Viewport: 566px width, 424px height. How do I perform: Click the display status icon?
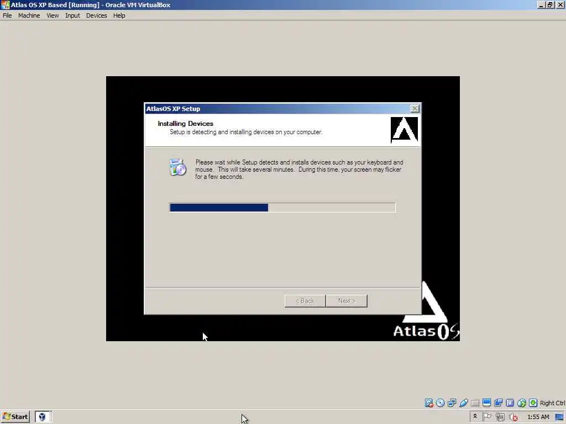486,402
